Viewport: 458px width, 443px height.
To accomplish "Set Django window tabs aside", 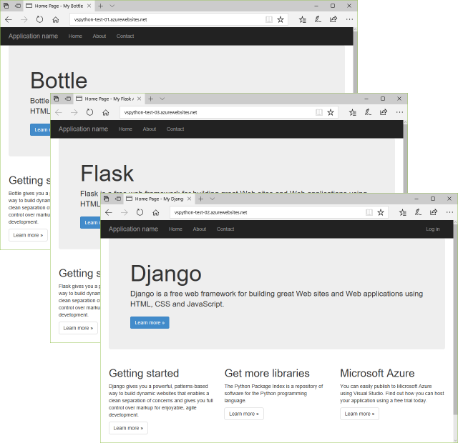I will pos(118,199).
